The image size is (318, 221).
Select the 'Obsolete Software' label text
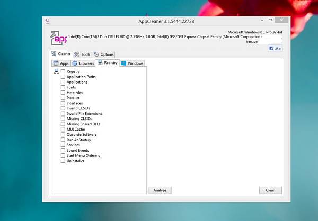pos(82,134)
